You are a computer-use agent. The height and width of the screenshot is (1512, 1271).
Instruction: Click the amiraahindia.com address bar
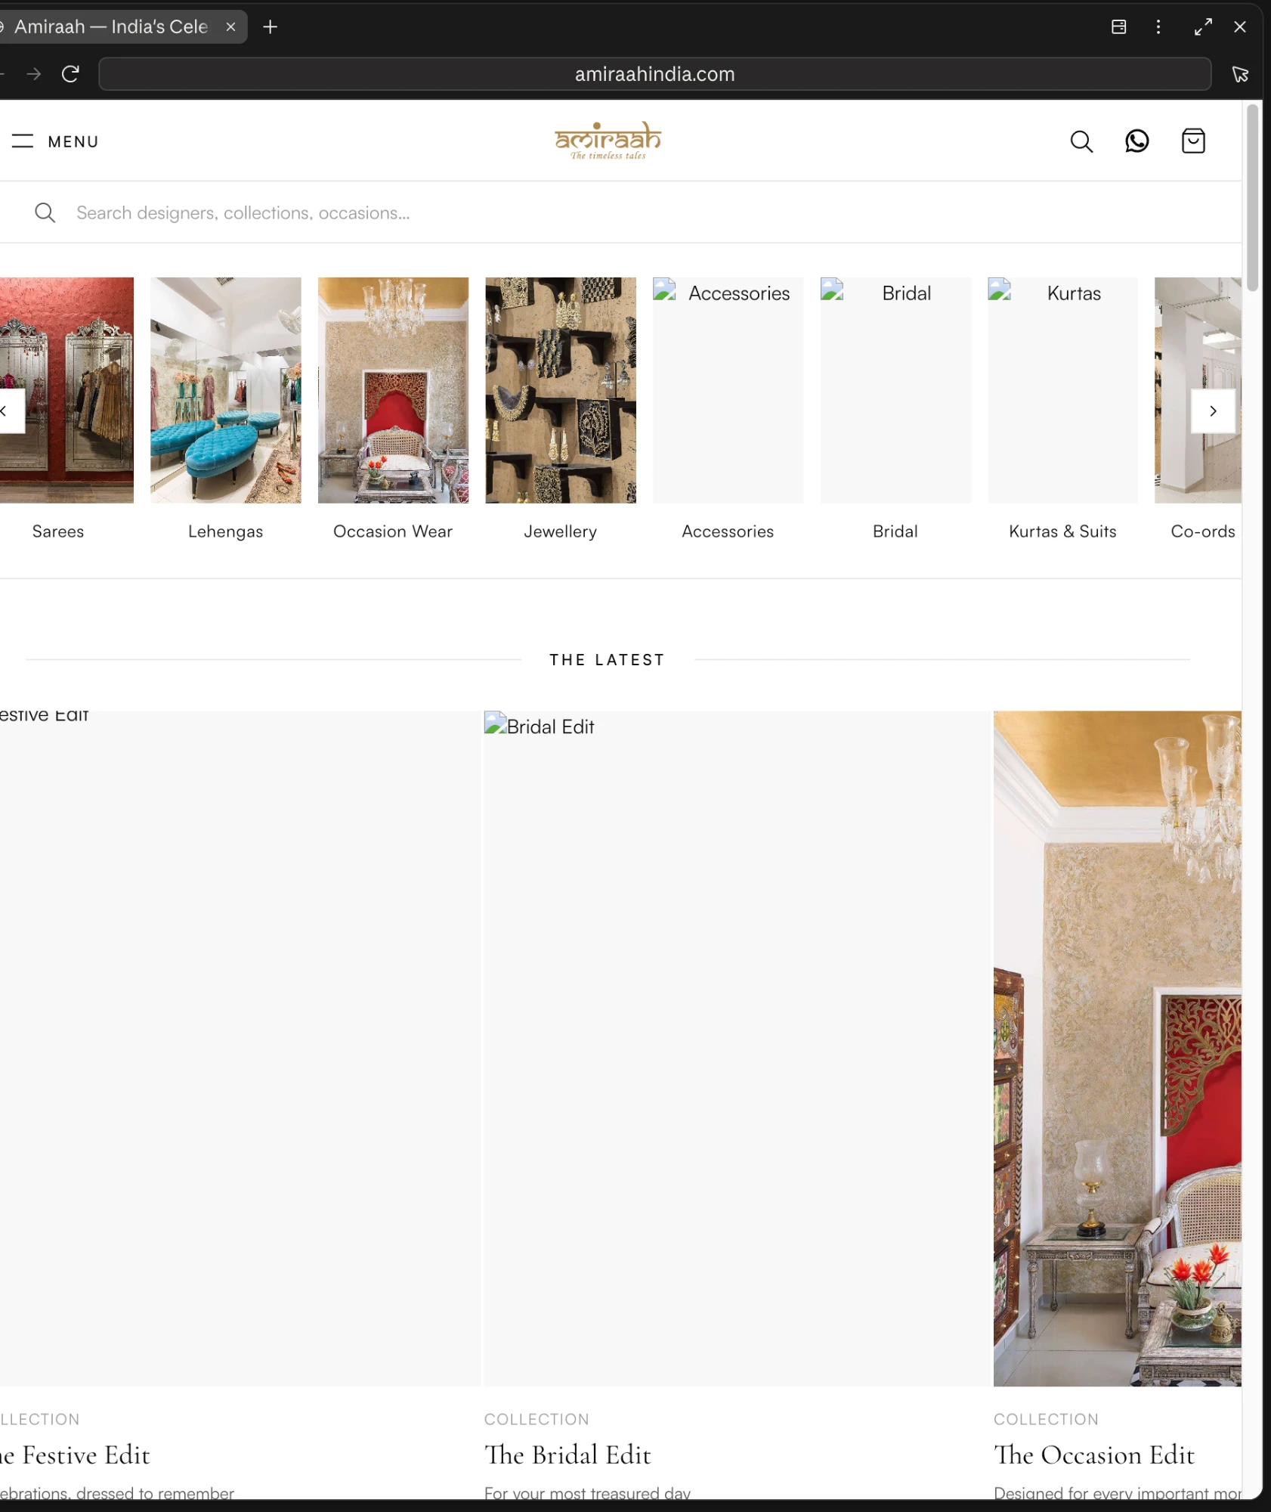(654, 74)
